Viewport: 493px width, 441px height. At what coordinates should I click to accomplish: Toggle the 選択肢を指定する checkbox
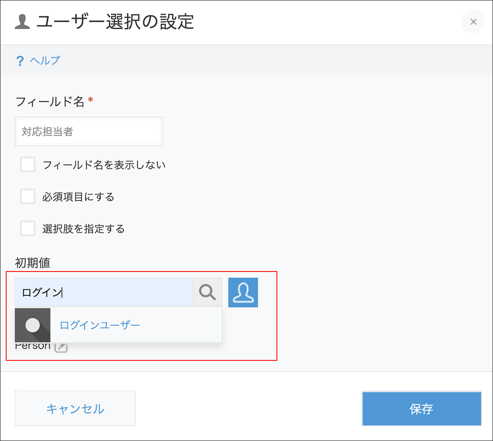pos(28,228)
